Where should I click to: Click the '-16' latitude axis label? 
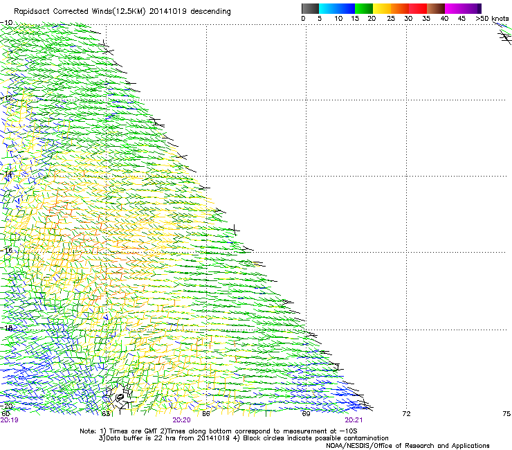click(x=6, y=251)
